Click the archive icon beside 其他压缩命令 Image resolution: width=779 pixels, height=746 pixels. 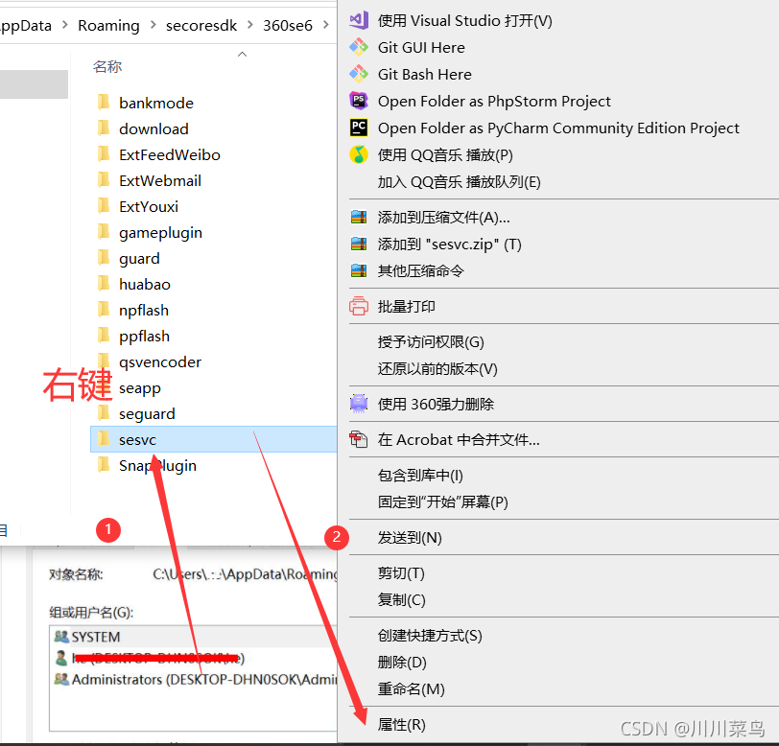click(359, 270)
